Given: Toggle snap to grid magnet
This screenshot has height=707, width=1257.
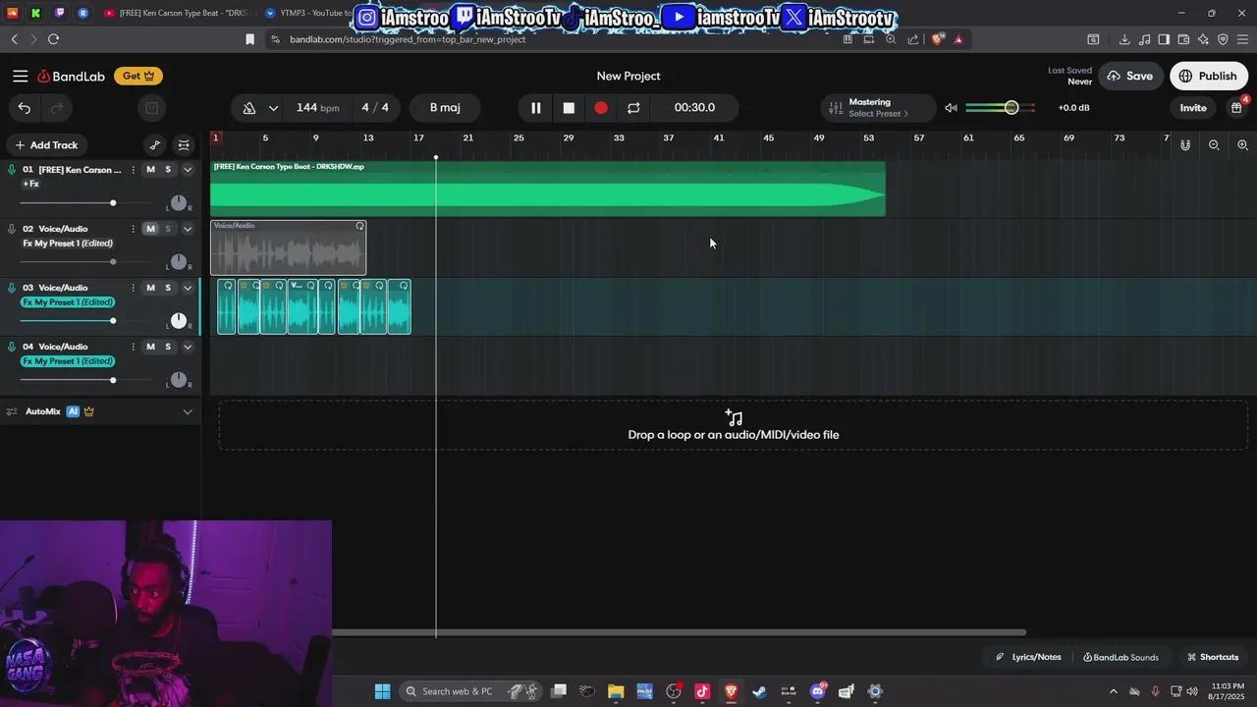Looking at the screenshot, I should tap(1185, 145).
